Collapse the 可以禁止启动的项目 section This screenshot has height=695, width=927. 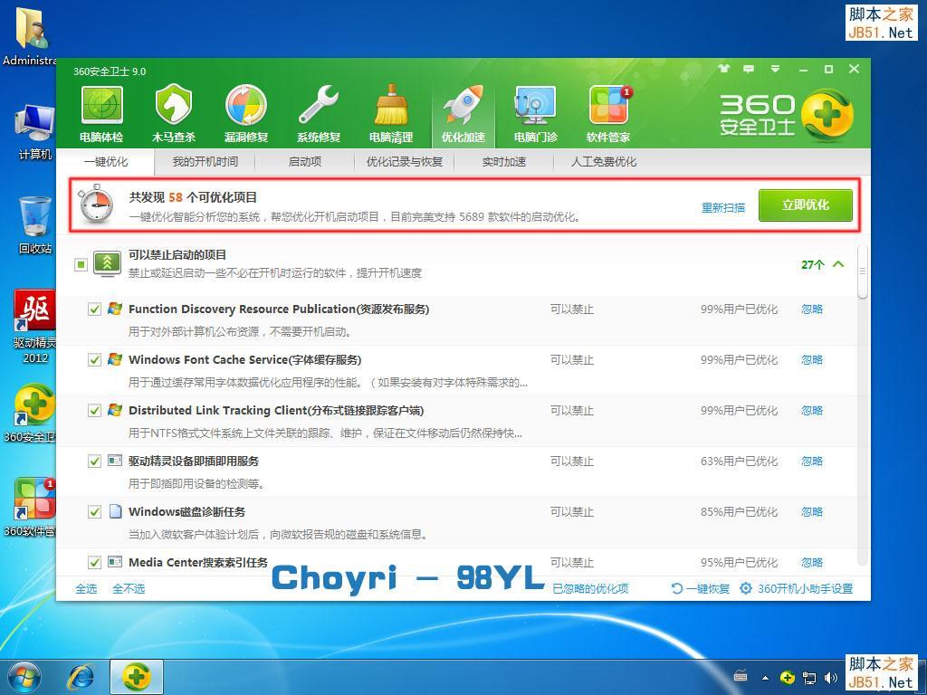tap(840, 262)
